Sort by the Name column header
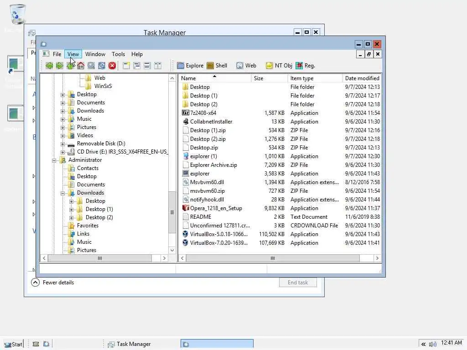 pyautogui.click(x=215, y=78)
